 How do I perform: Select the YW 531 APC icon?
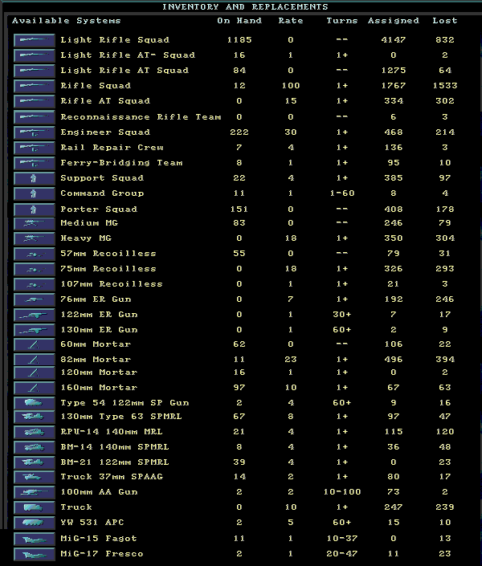(35, 523)
